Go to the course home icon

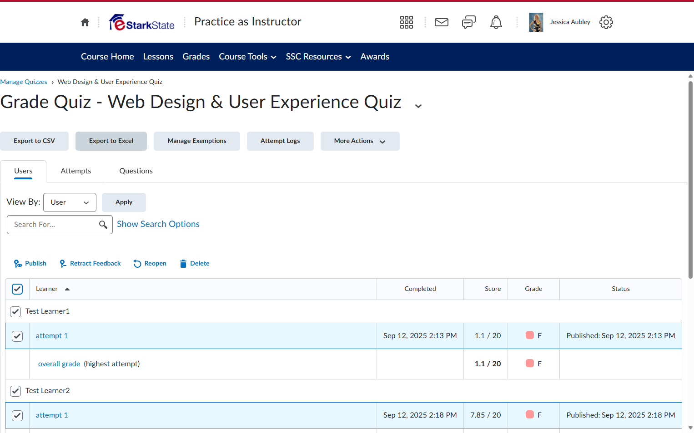85,22
